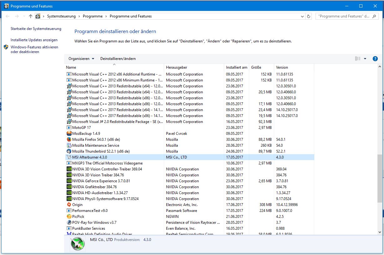384x255 pixels.
Task: Sort list by Installiert am column
Action: coord(237,67)
